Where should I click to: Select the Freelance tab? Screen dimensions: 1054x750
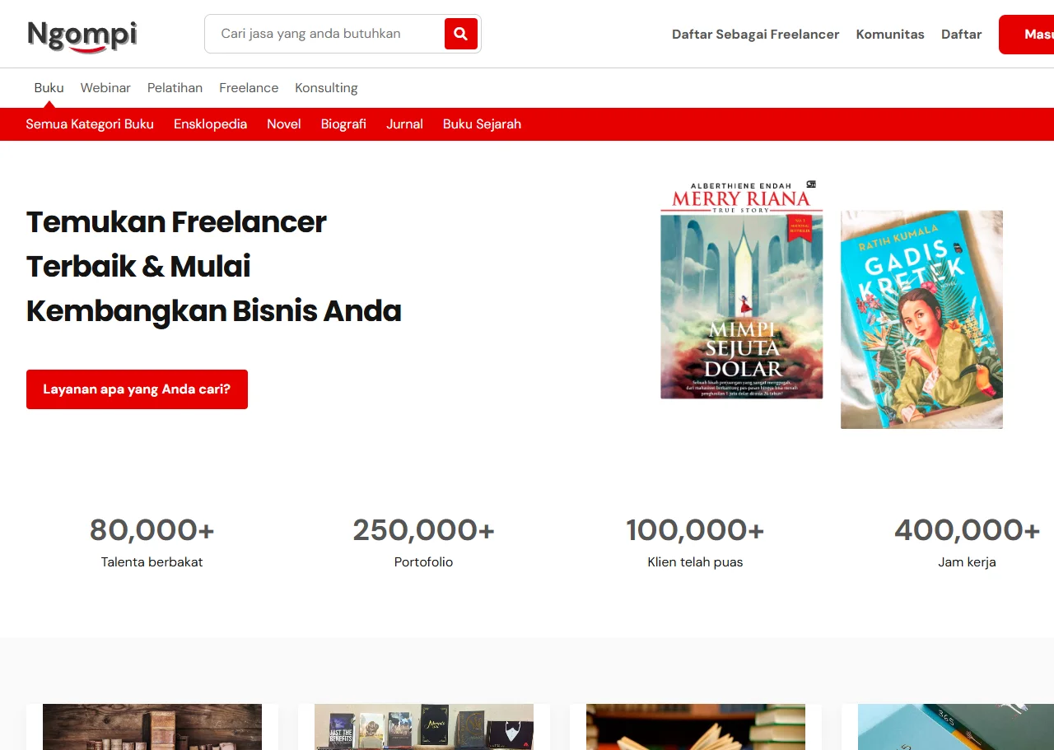point(249,88)
